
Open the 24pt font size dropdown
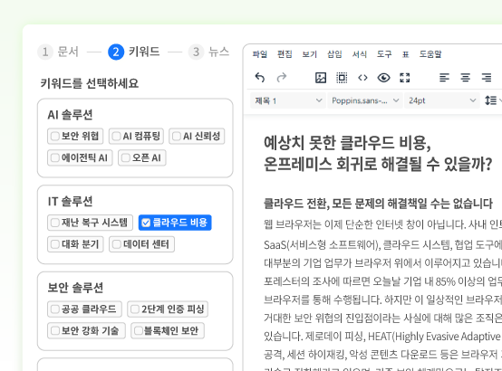click(x=441, y=100)
